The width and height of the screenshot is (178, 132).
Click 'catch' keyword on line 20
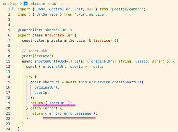[x=35, y=108]
